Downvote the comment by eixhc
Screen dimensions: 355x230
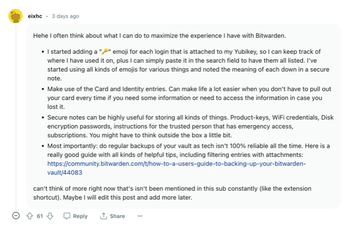pos(50,216)
